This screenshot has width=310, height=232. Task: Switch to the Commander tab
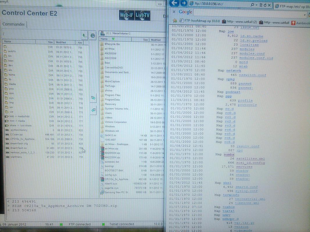point(14,24)
